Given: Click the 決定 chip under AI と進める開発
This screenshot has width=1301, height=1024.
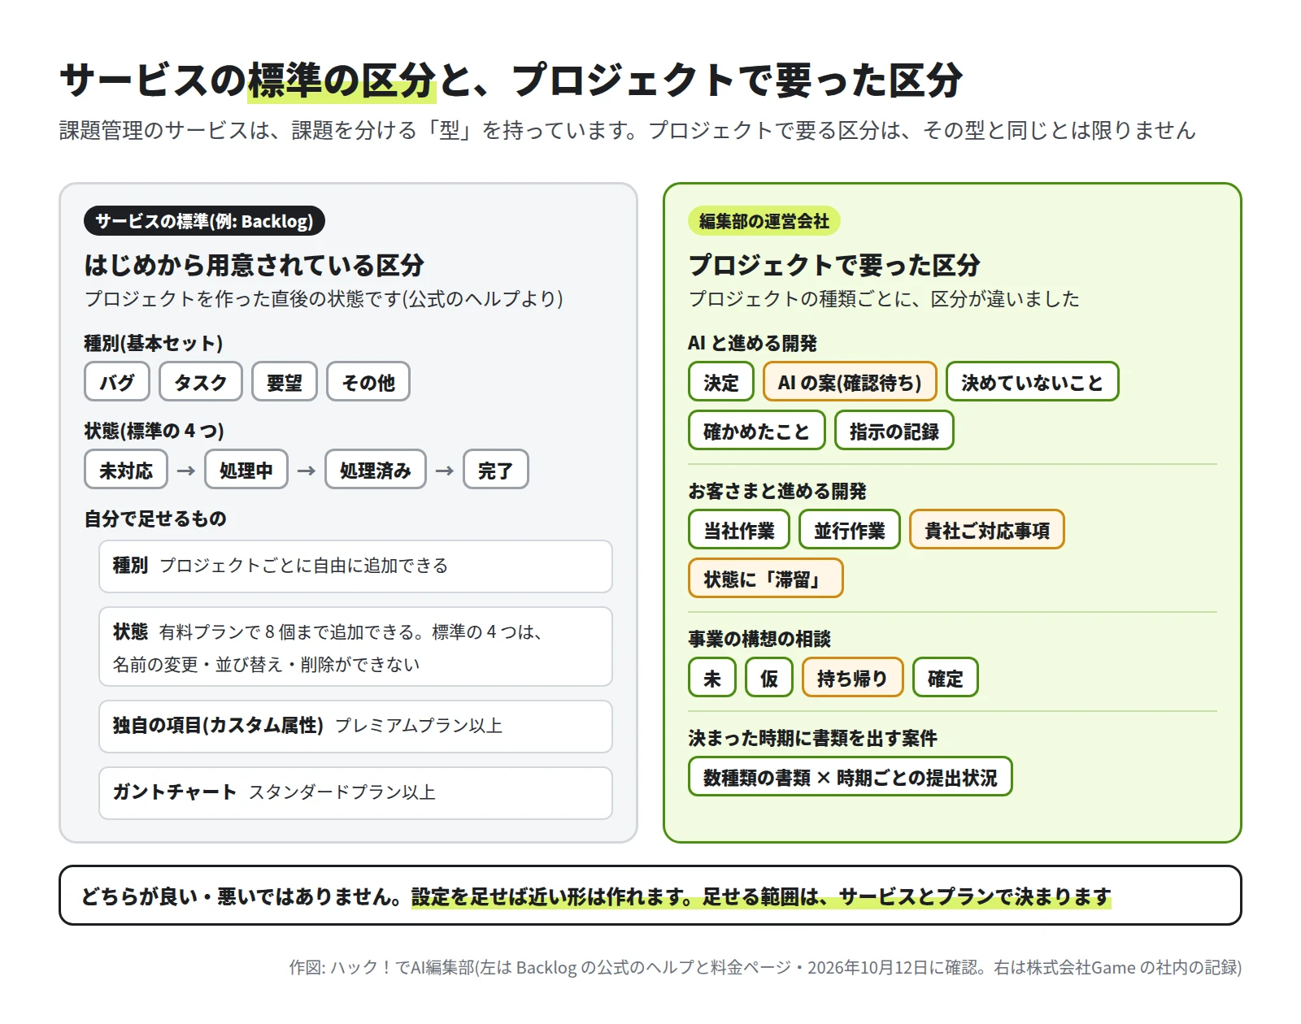Looking at the screenshot, I should (x=721, y=382).
